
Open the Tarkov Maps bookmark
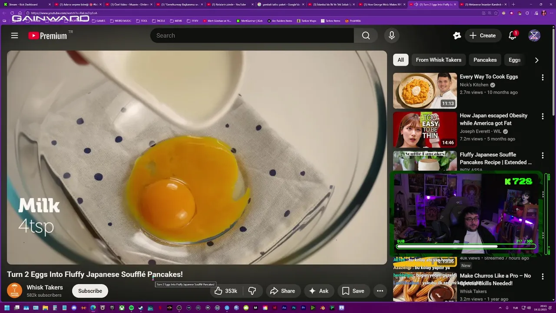click(306, 21)
